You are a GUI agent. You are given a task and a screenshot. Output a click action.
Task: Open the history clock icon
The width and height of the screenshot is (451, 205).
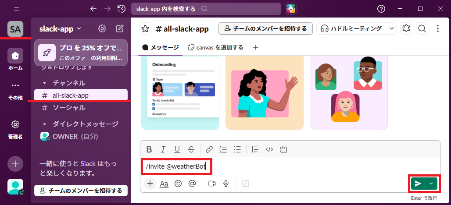pos(122,9)
